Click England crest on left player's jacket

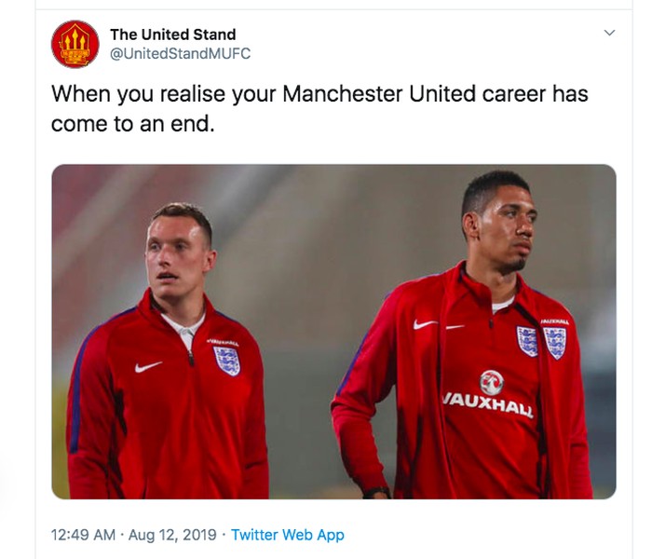[x=226, y=360]
